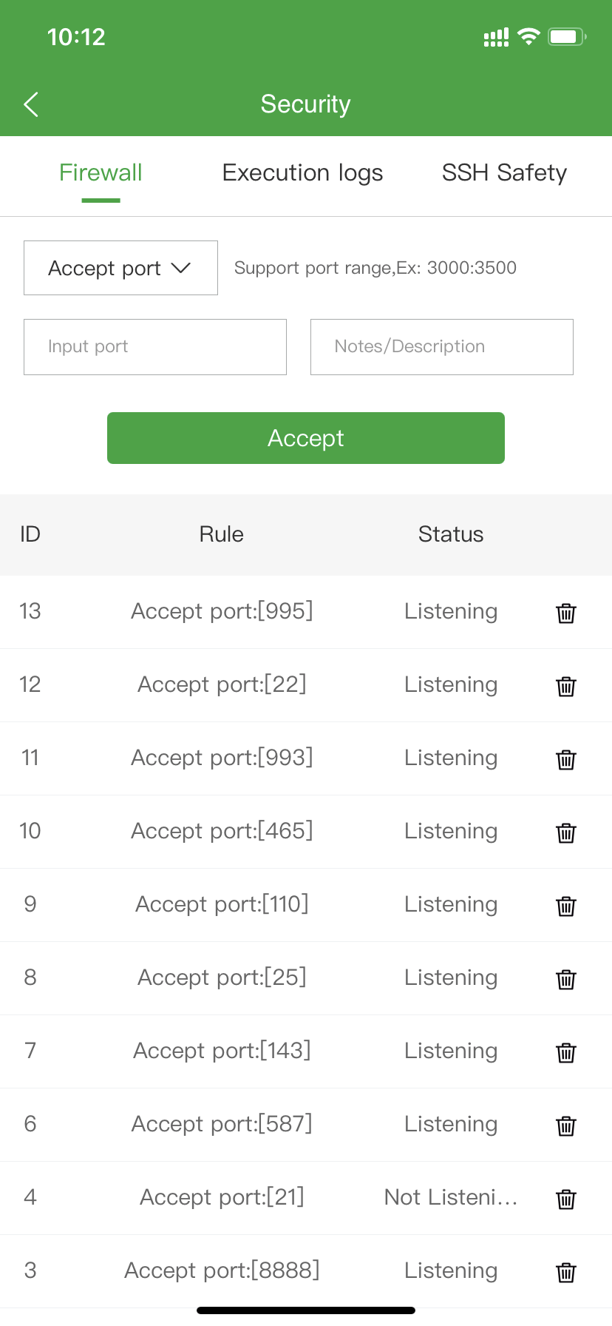Switch to the Execution logs tab
The width and height of the screenshot is (612, 1326).
302,173
